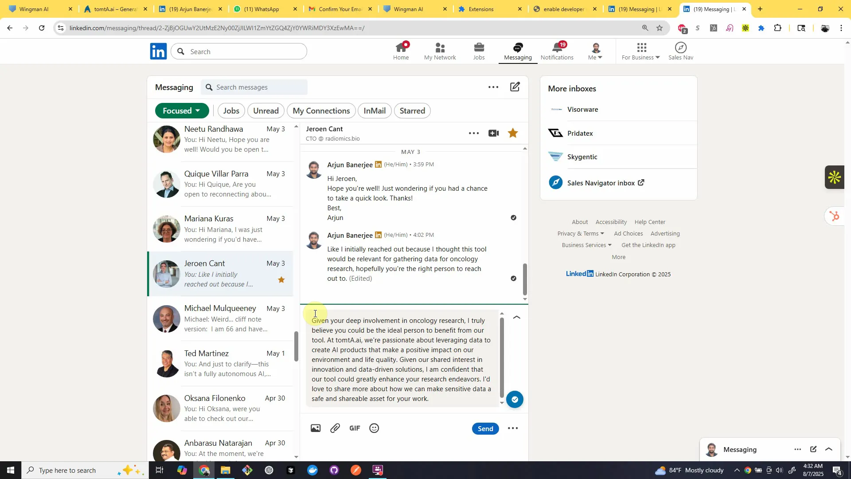View Notifications bell
851x479 pixels.
(557, 51)
